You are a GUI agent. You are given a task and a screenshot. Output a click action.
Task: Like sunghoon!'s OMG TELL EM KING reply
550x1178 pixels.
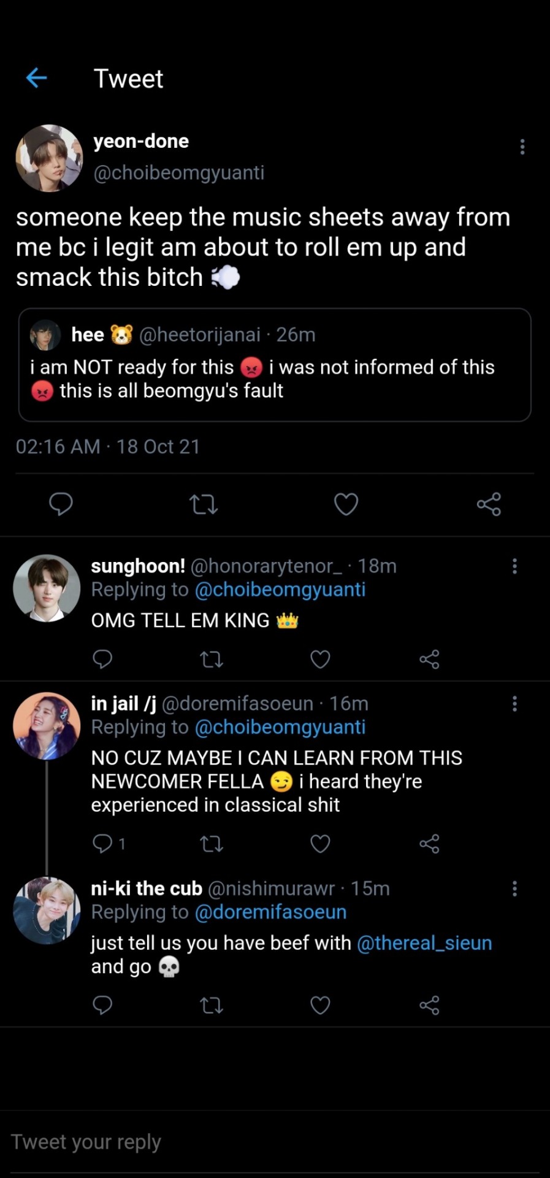(x=320, y=659)
